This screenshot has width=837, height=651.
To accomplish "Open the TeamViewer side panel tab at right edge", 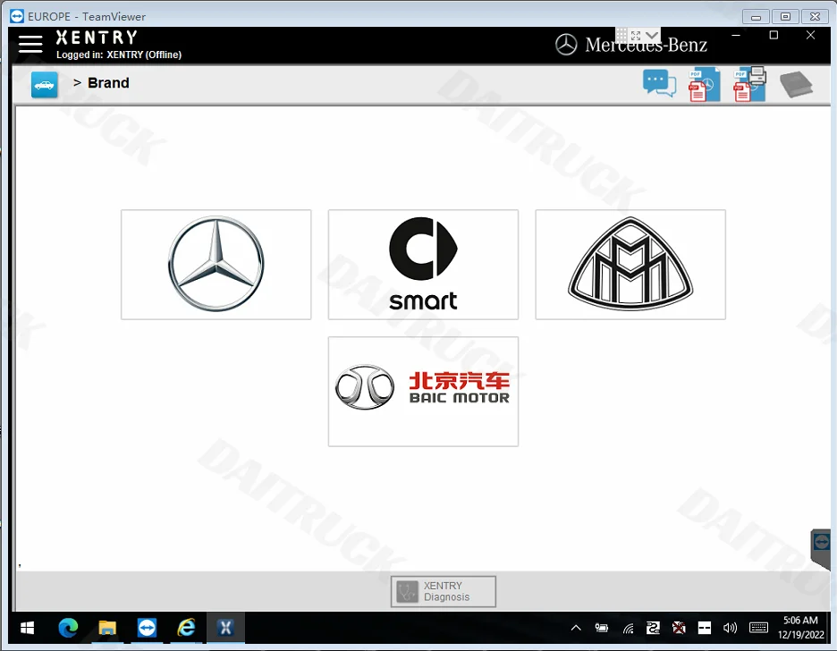I will [x=821, y=547].
